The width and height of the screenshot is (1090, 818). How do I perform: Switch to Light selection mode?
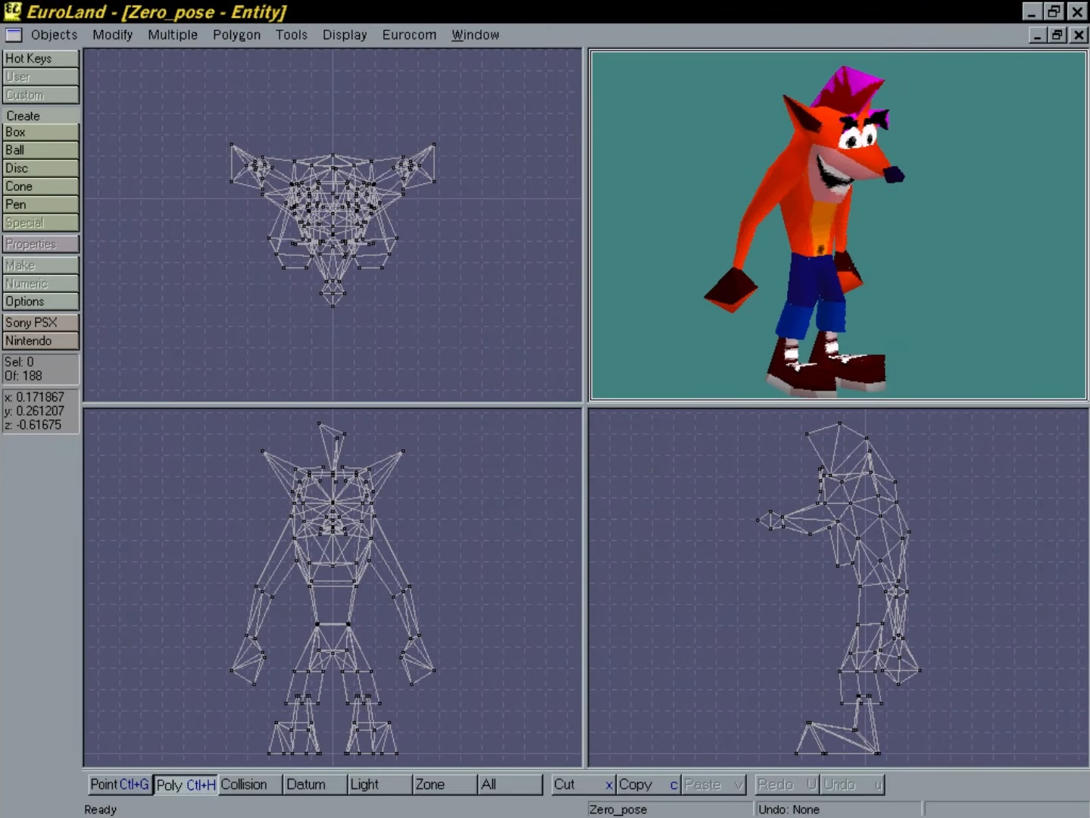[x=379, y=785]
